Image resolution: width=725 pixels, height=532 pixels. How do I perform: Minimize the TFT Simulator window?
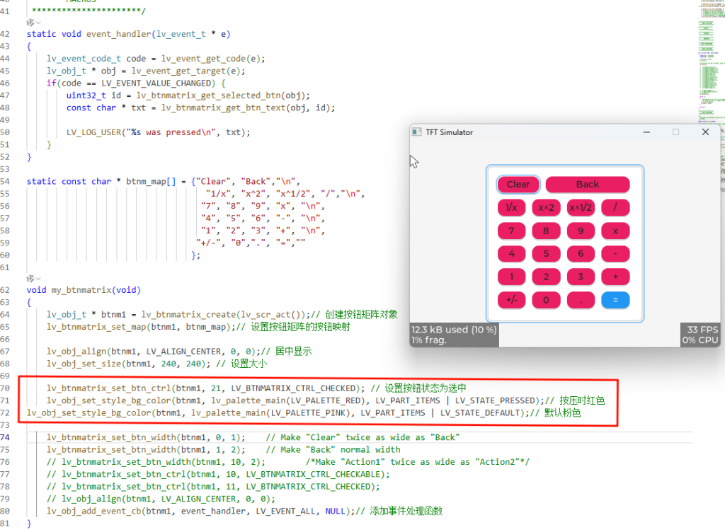(646, 132)
